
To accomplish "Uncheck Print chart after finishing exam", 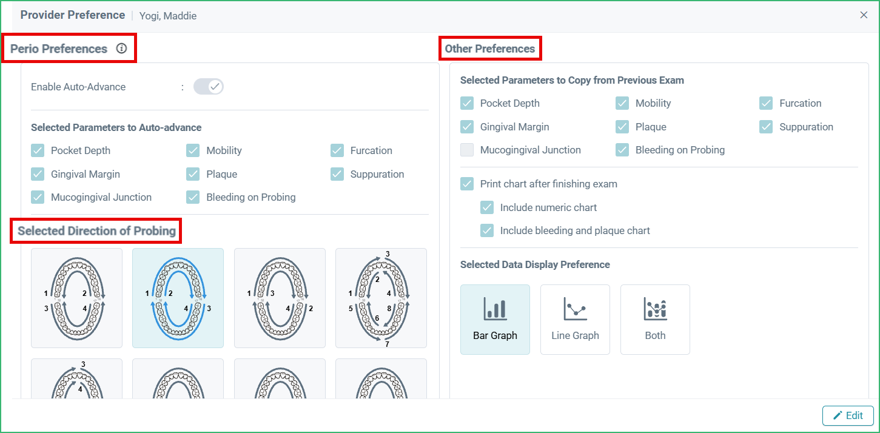I will click(466, 184).
